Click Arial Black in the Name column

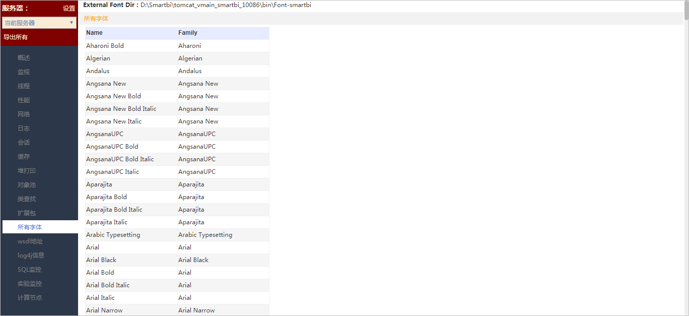click(x=131, y=260)
